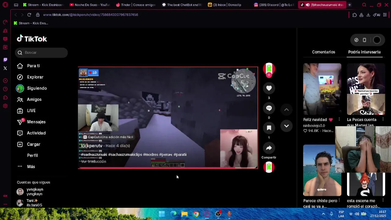Open browser extensions icon in address bar
The width and height of the screenshot is (391, 220).
(355, 15)
